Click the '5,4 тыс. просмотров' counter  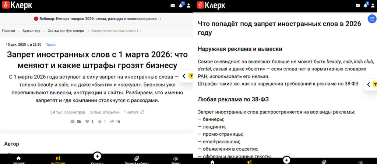click(68, 112)
